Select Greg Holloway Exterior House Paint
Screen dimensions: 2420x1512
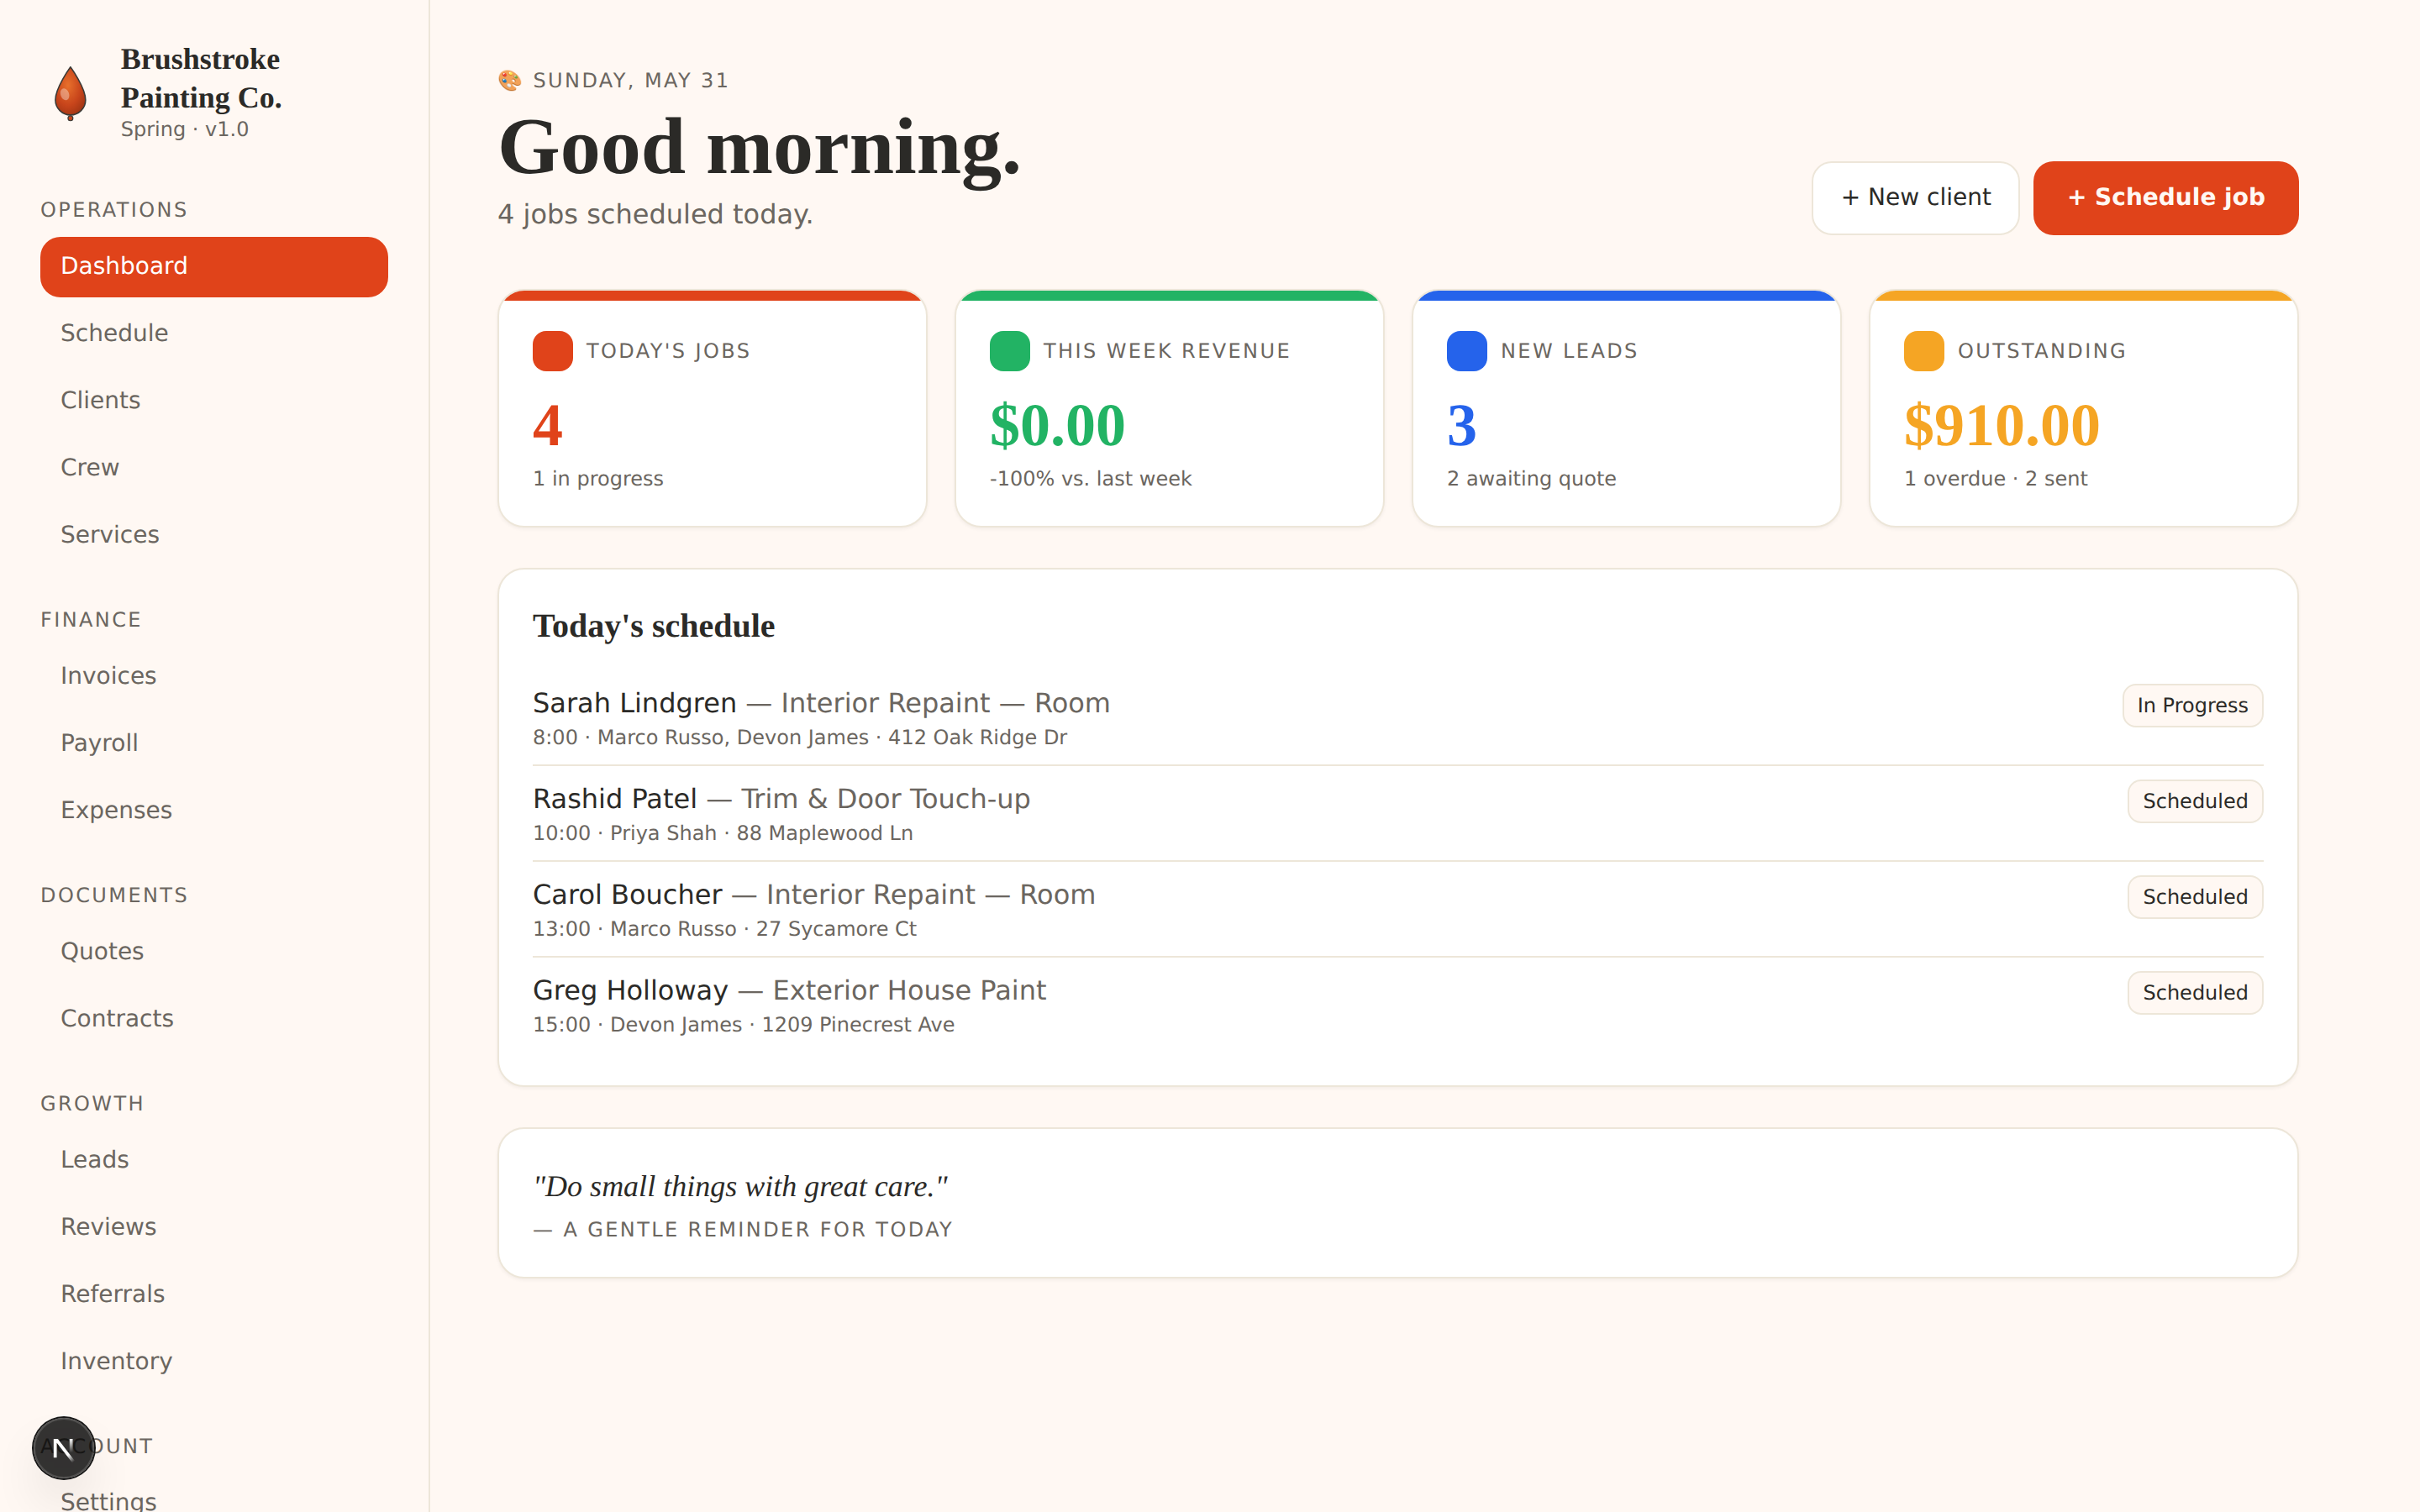[x=1397, y=1006]
